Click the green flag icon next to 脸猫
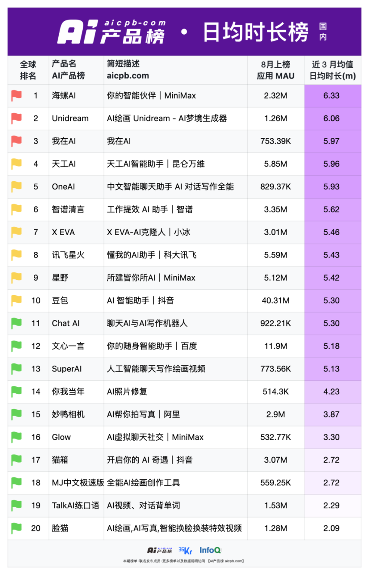Image resolution: width=369 pixels, height=575 pixels. click(x=16, y=528)
